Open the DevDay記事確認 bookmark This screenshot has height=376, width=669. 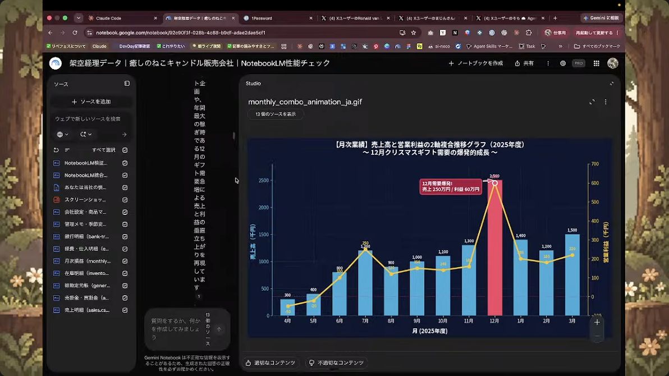click(x=134, y=46)
